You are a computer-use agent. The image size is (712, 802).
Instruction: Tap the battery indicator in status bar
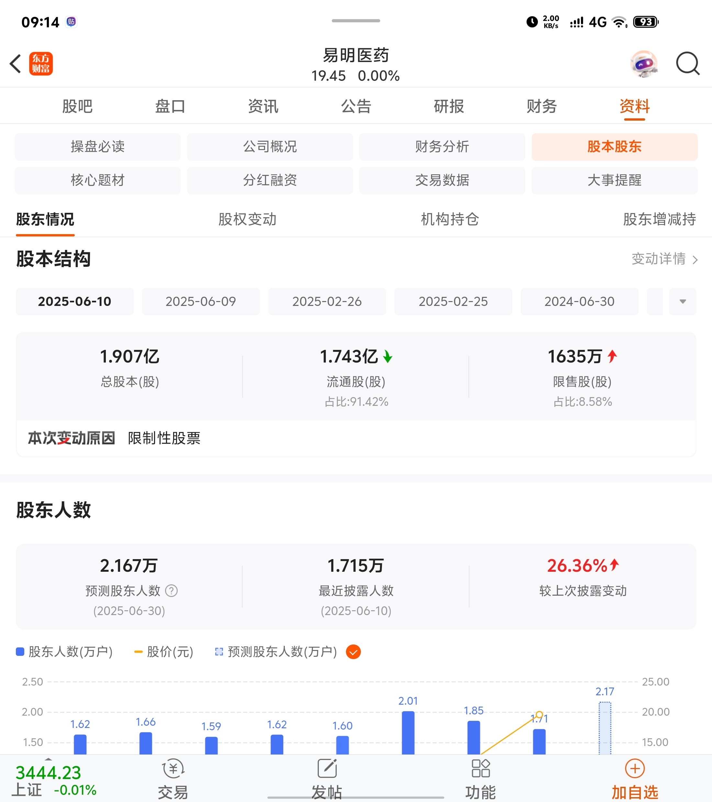pos(646,22)
